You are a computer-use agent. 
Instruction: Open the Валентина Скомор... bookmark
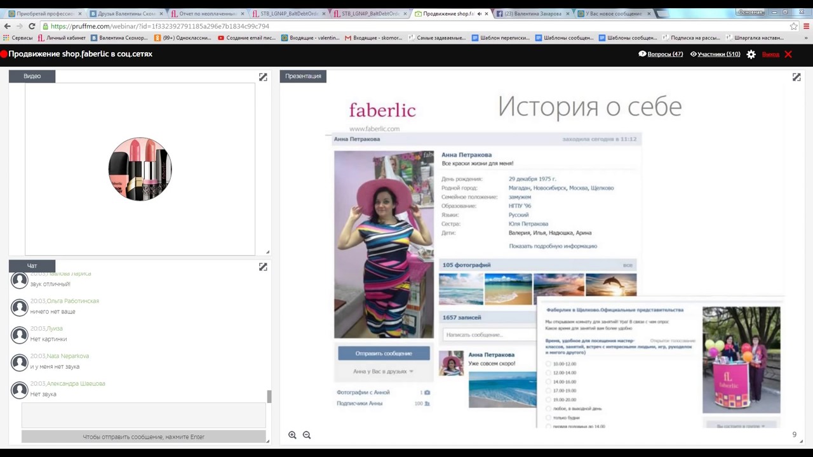click(x=119, y=37)
